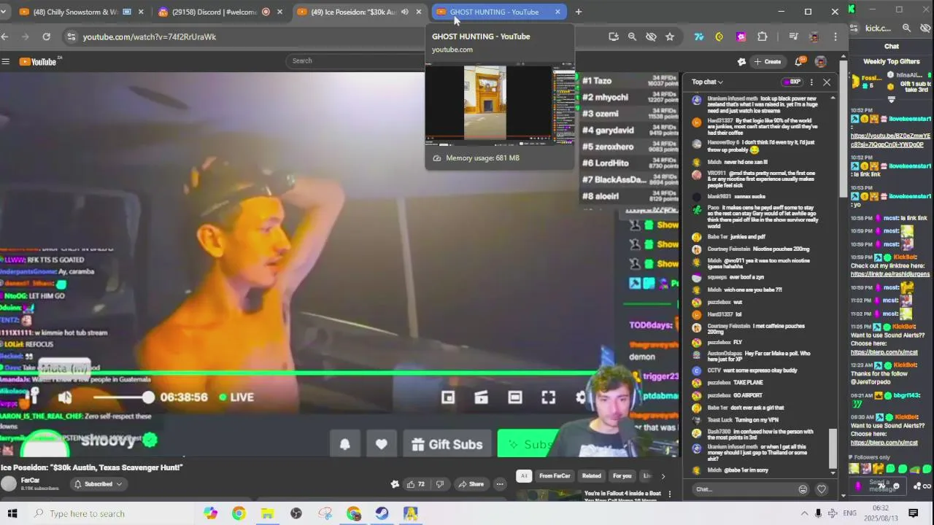Open the linktr.ee link in Kick chat
934x525 pixels.
click(x=890, y=274)
